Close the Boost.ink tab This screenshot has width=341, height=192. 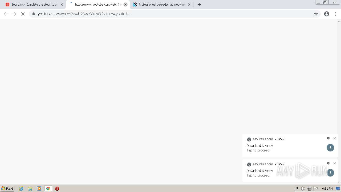coord(62,5)
